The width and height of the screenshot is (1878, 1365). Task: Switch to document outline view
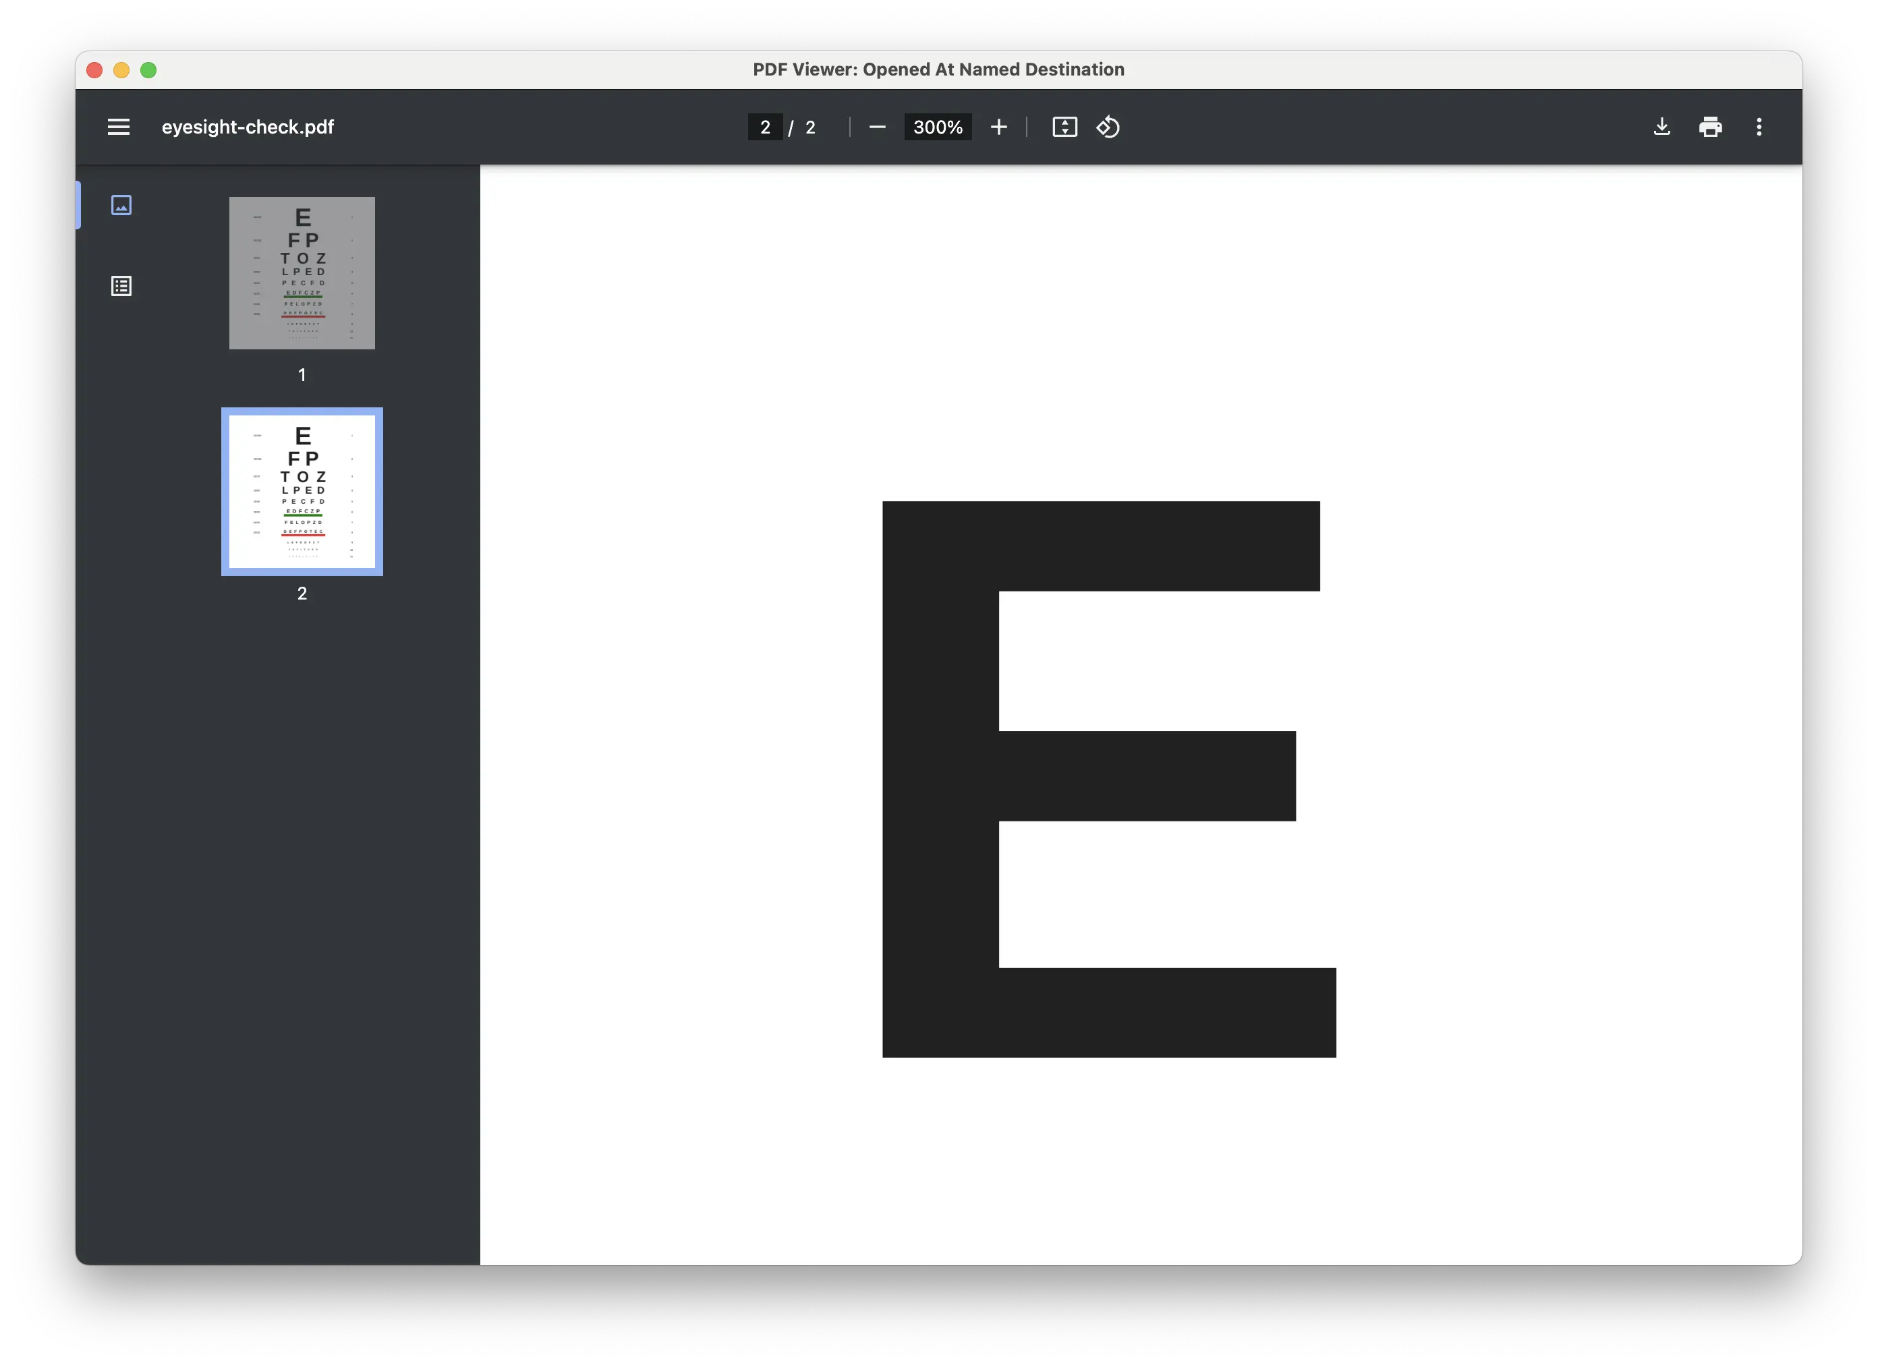tap(121, 287)
